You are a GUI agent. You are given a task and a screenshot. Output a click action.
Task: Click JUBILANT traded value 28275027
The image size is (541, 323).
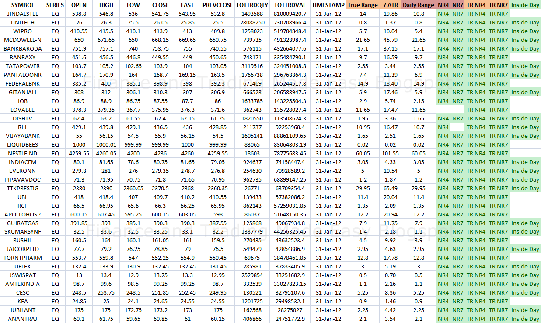(290, 310)
